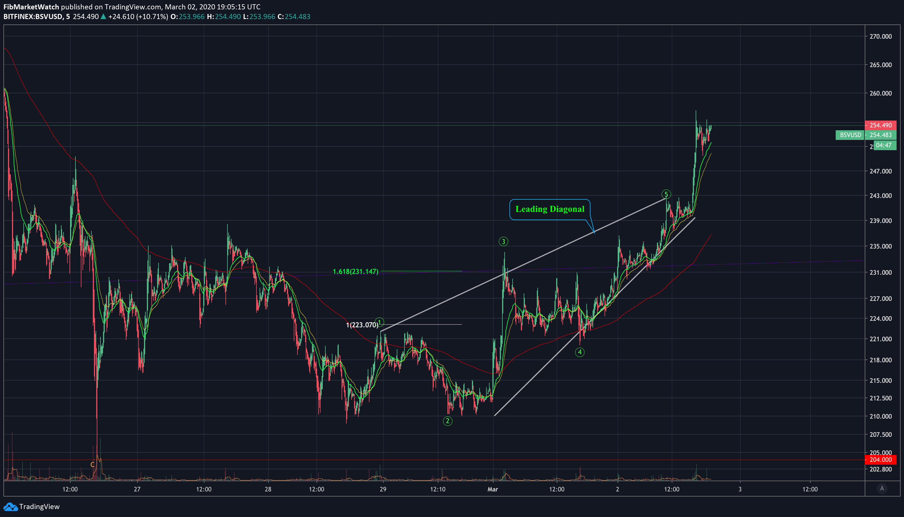Viewport: 904px width, 517px height.
Task: Click Elliott wave marker 2
Action: (447, 421)
